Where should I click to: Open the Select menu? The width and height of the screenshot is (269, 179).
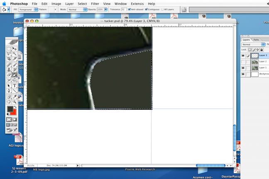coord(82,4)
